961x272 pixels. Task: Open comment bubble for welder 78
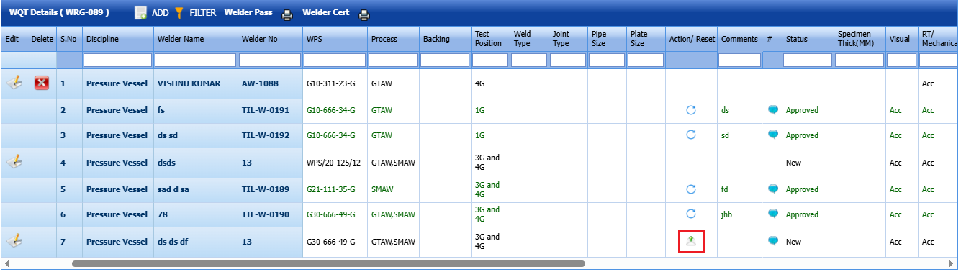(773, 214)
